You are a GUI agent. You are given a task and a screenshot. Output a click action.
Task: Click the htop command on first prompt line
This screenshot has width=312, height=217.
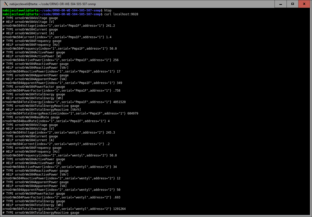108,10
